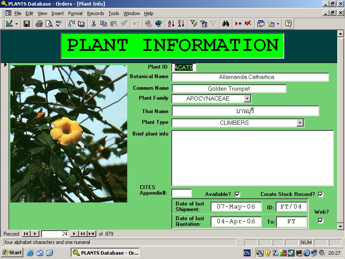
Task: Show the Database Window
Action: click(261, 24)
